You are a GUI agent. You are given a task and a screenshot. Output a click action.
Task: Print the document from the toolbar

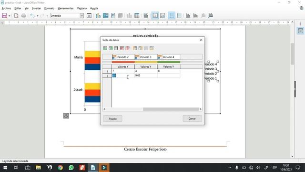(x=24, y=16)
